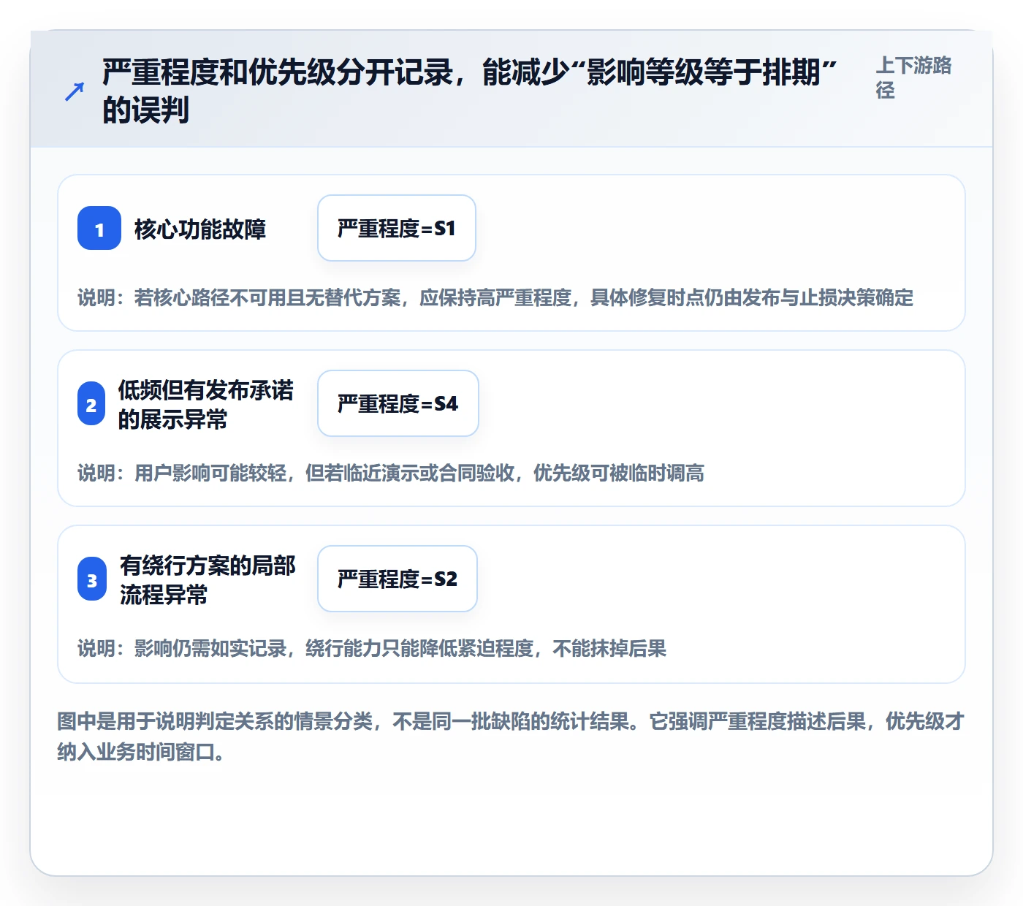Click the 上下游路径 label in the header
The width and height of the screenshot is (1023, 906).
(x=913, y=77)
